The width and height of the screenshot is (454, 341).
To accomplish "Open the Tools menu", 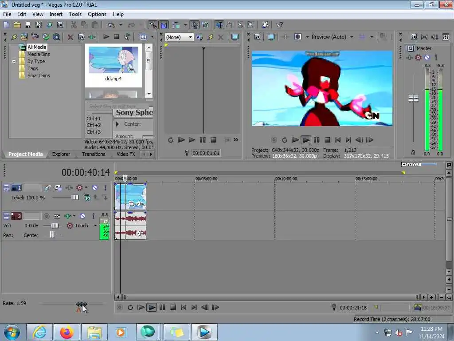I will [75, 14].
